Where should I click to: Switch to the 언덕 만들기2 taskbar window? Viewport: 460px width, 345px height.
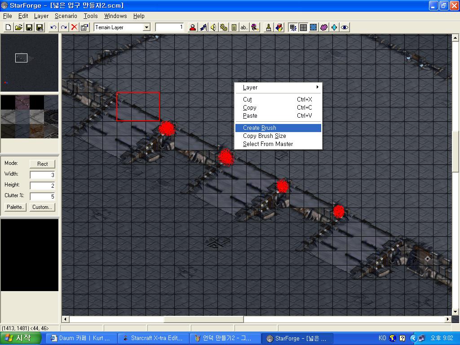[226, 338]
